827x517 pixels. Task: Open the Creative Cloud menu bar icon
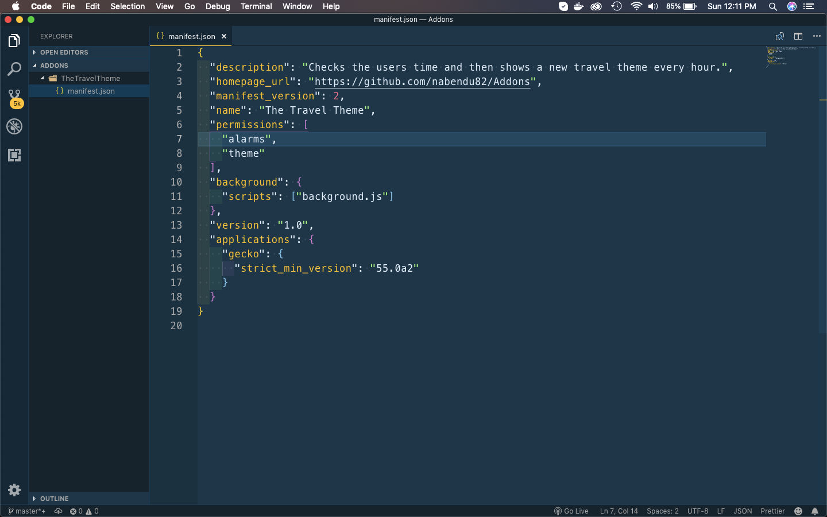tap(597, 6)
